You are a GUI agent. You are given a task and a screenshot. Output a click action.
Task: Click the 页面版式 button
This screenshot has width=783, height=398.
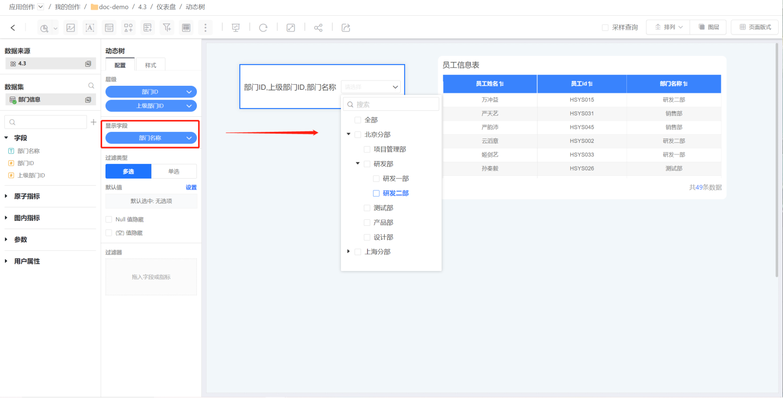(755, 27)
